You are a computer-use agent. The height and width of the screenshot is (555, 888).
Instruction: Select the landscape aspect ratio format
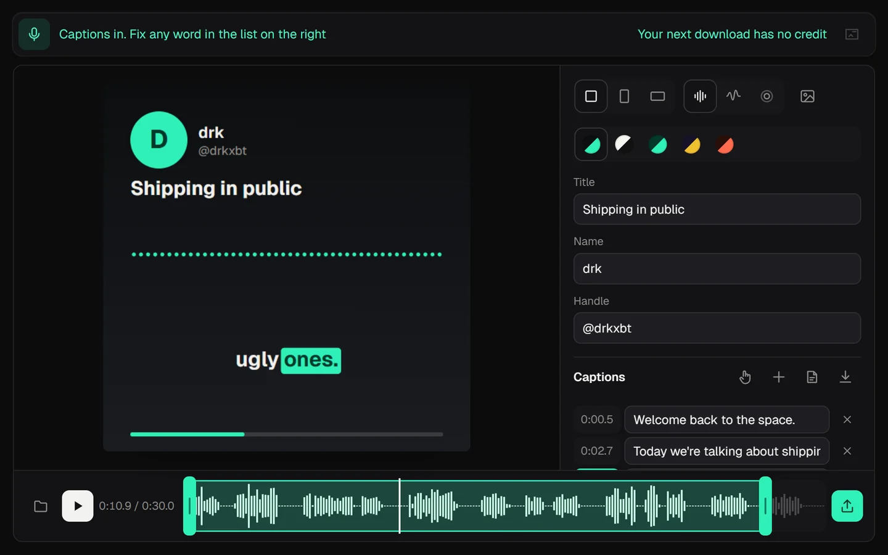pyautogui.click(x=657, y=96)
